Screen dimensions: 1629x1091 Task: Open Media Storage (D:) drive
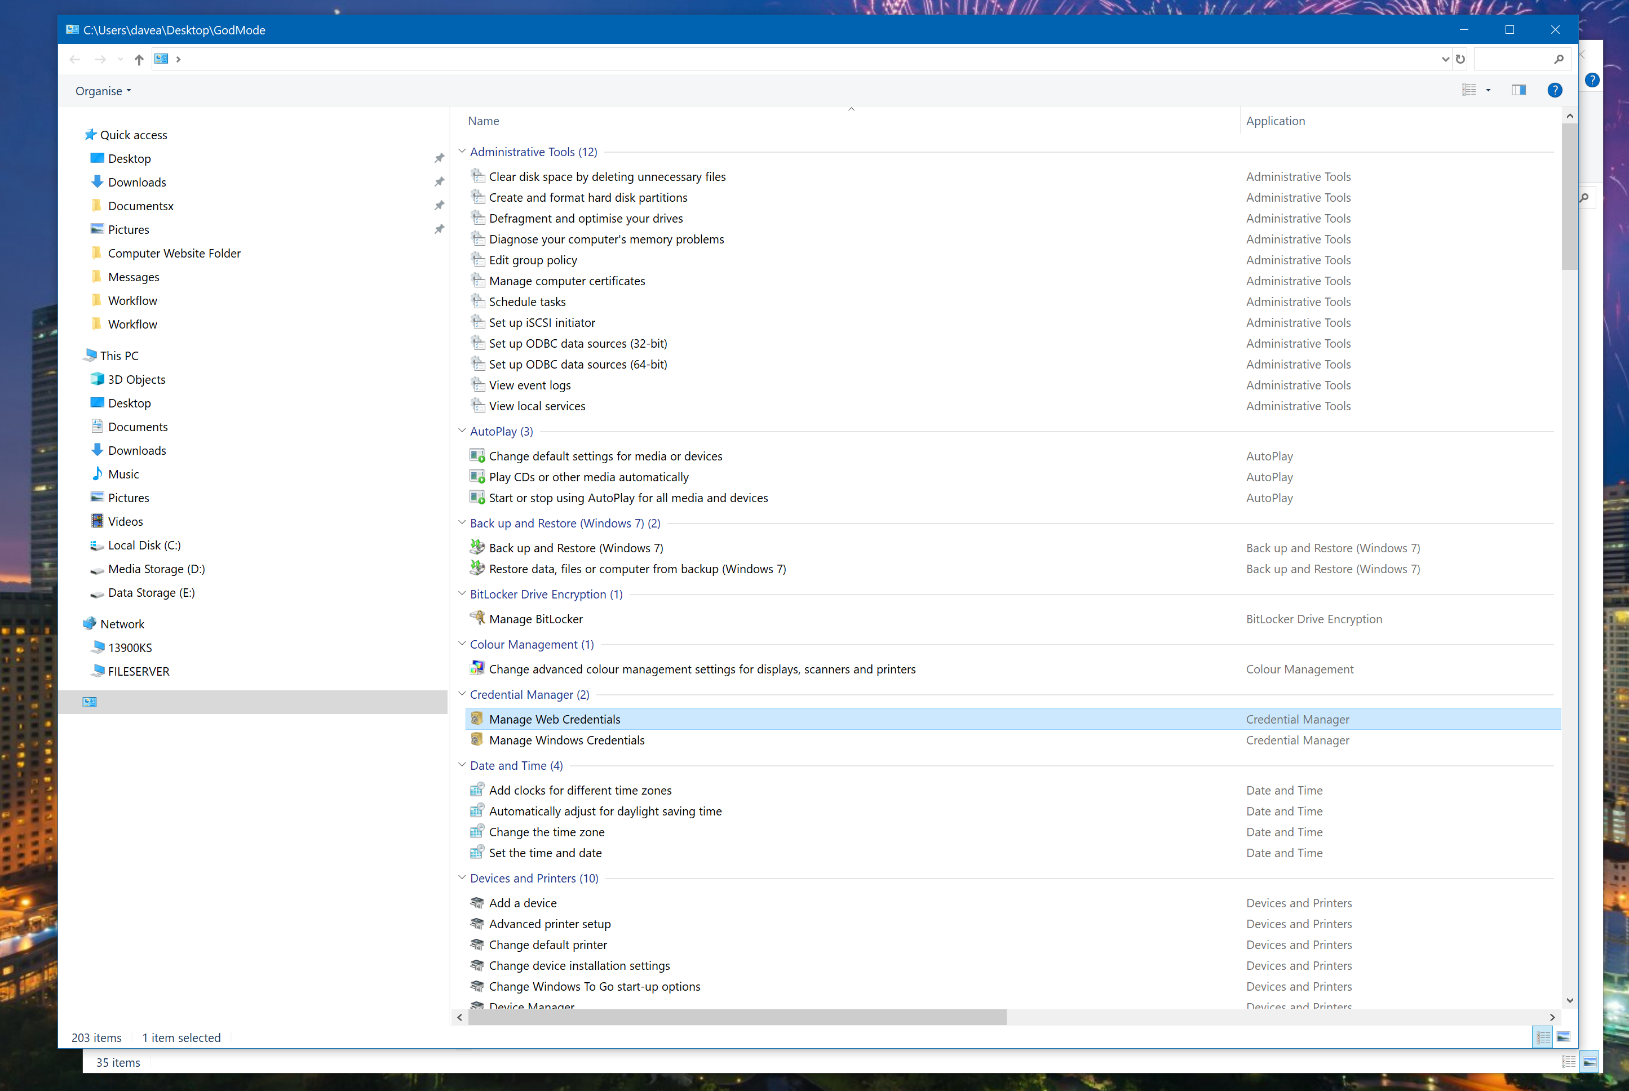[x=157, y=569]
